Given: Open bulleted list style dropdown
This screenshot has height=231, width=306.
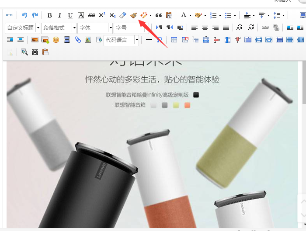Looking at the screenshot, I should click(235, 15).
